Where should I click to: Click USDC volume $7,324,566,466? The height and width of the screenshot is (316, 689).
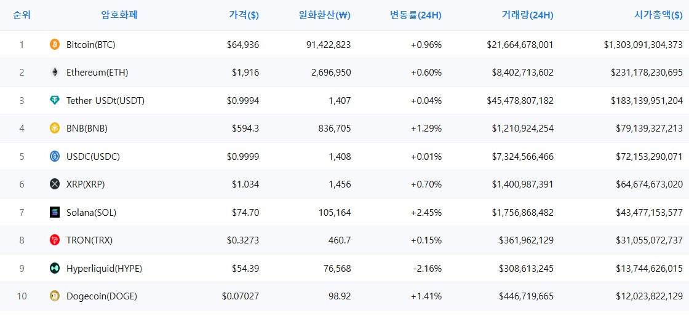tap(522, 157)
